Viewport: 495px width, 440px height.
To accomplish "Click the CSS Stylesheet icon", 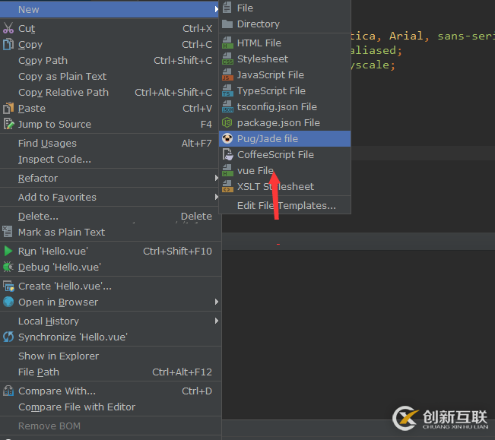I will coord(227,59).
